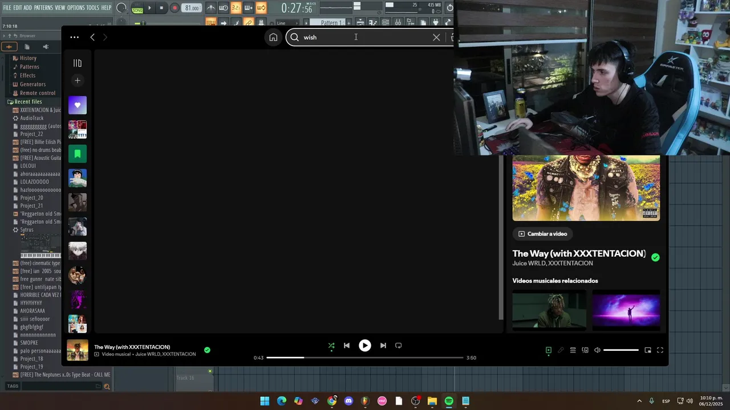This screenshot has height=410, width=730.
Task: Open the Spotify queue
Action: (x=573, y=350)
